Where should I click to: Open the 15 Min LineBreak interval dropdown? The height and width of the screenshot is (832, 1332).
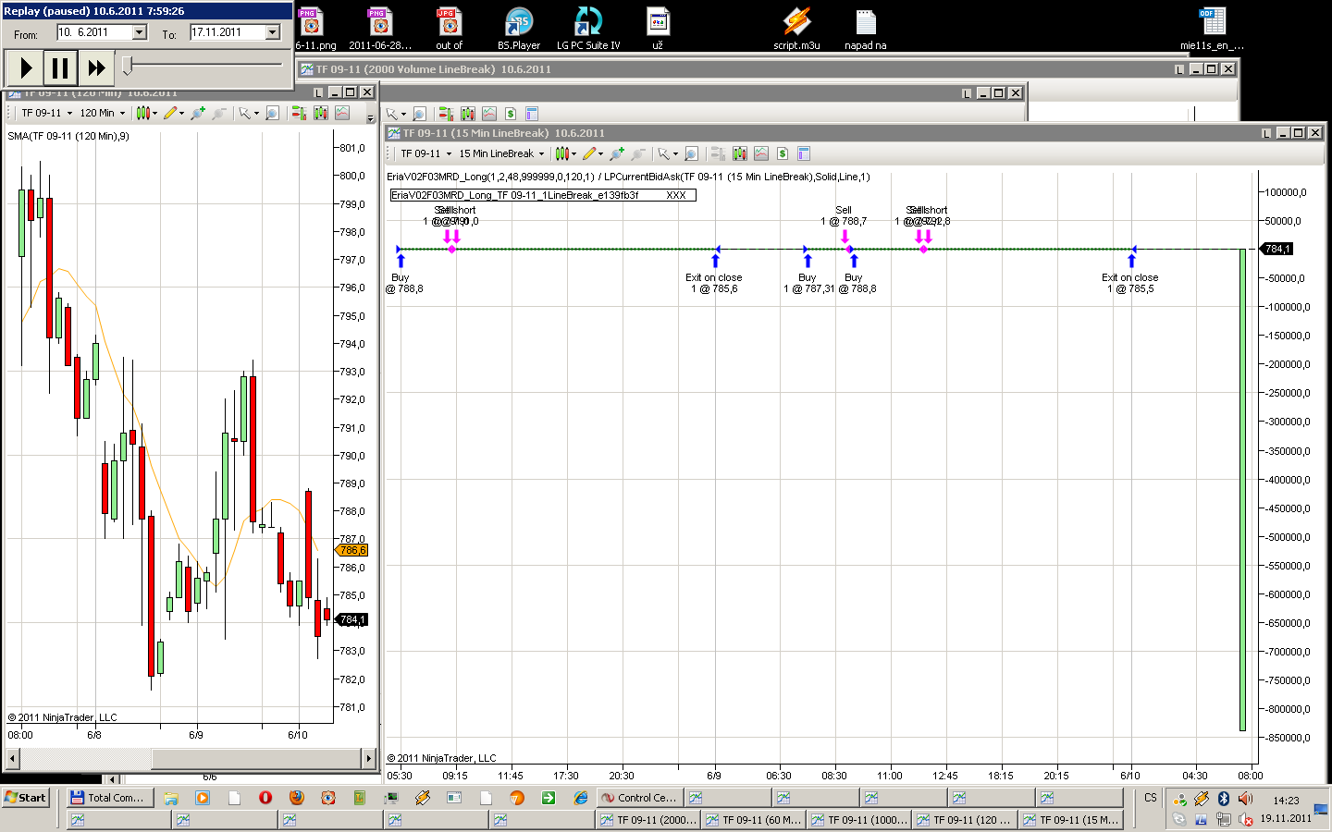coord(501,153)
